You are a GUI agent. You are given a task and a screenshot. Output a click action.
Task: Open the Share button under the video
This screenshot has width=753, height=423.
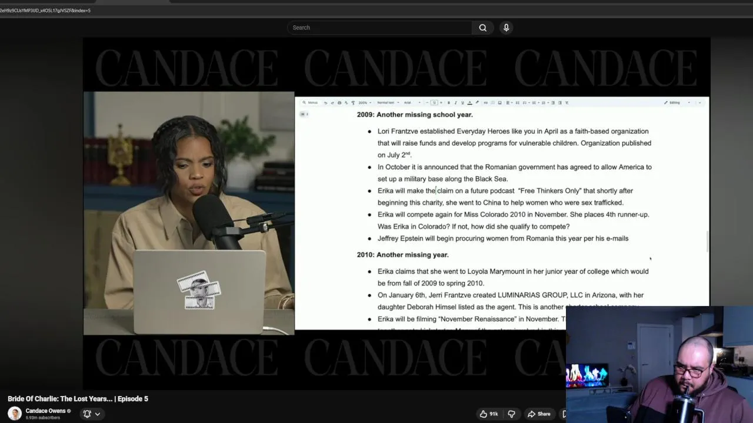tap(539, 414)
